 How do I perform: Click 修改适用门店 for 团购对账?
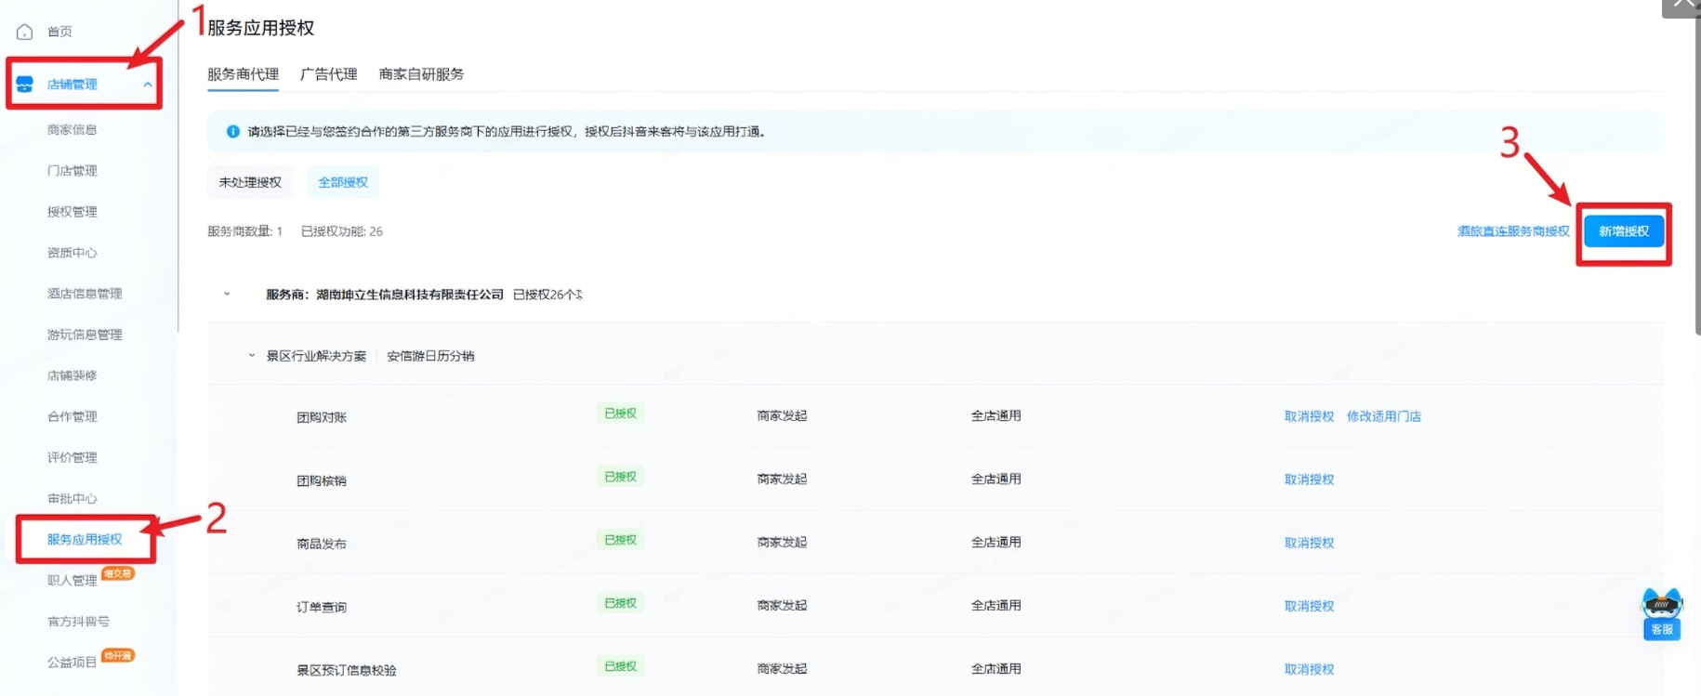tap(1384, 416)
